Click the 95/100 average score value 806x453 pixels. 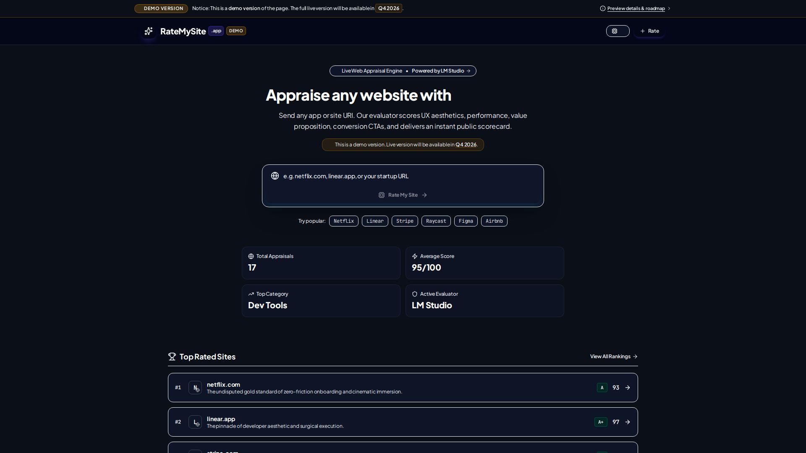pyautogui.click(x=426, y=268)
